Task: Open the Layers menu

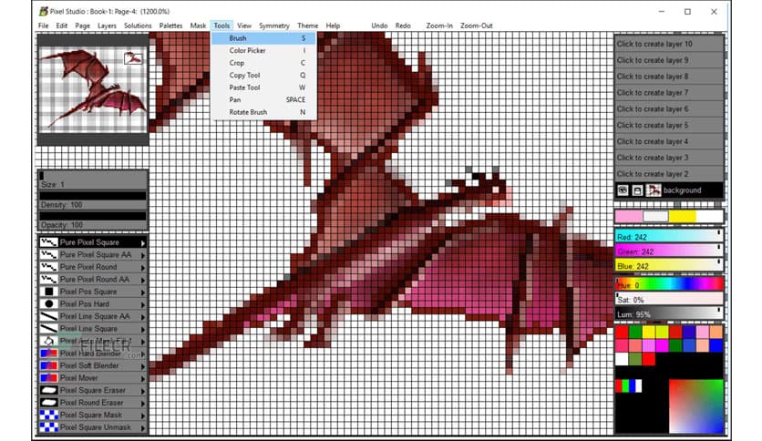Action: 107,26
